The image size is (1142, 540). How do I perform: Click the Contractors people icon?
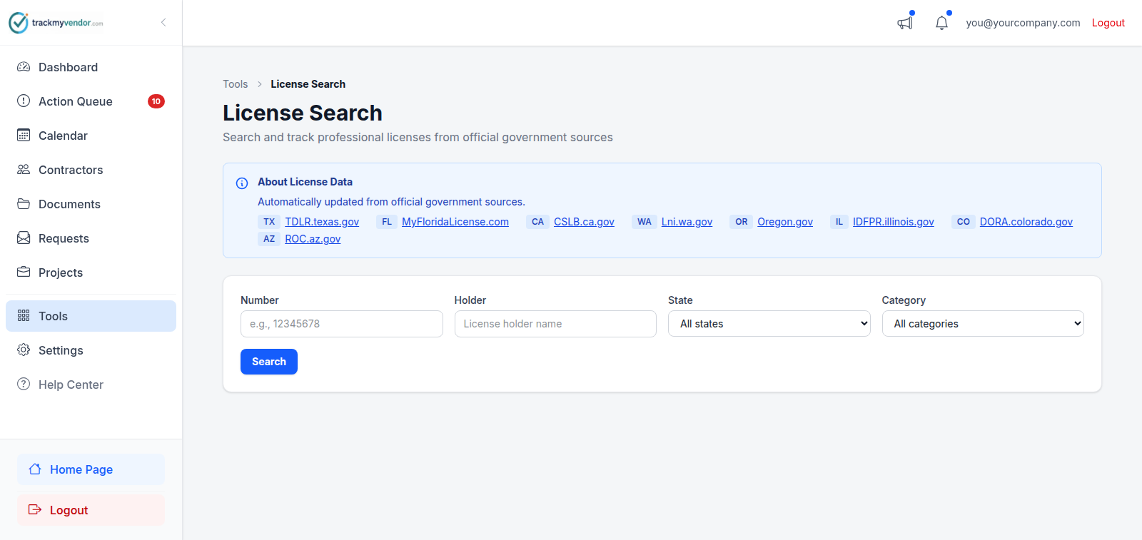[24, 170]
